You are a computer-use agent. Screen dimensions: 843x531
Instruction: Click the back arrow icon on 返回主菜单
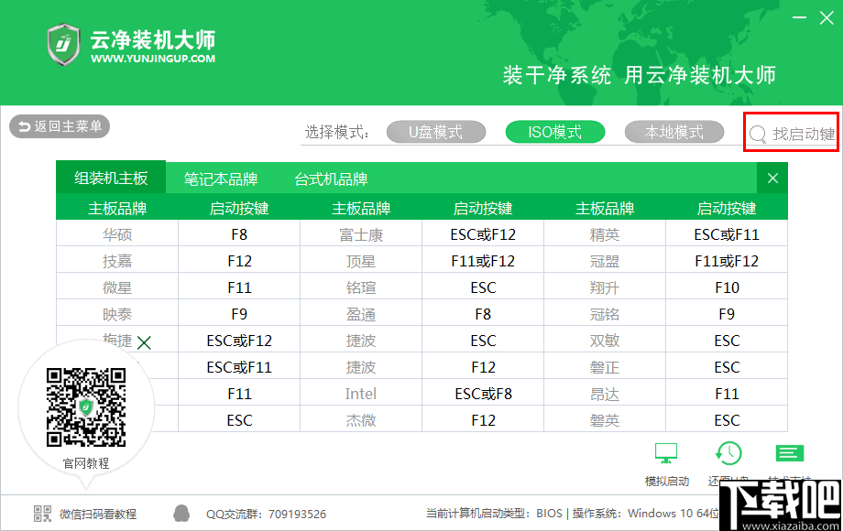[x=24, y=126]
